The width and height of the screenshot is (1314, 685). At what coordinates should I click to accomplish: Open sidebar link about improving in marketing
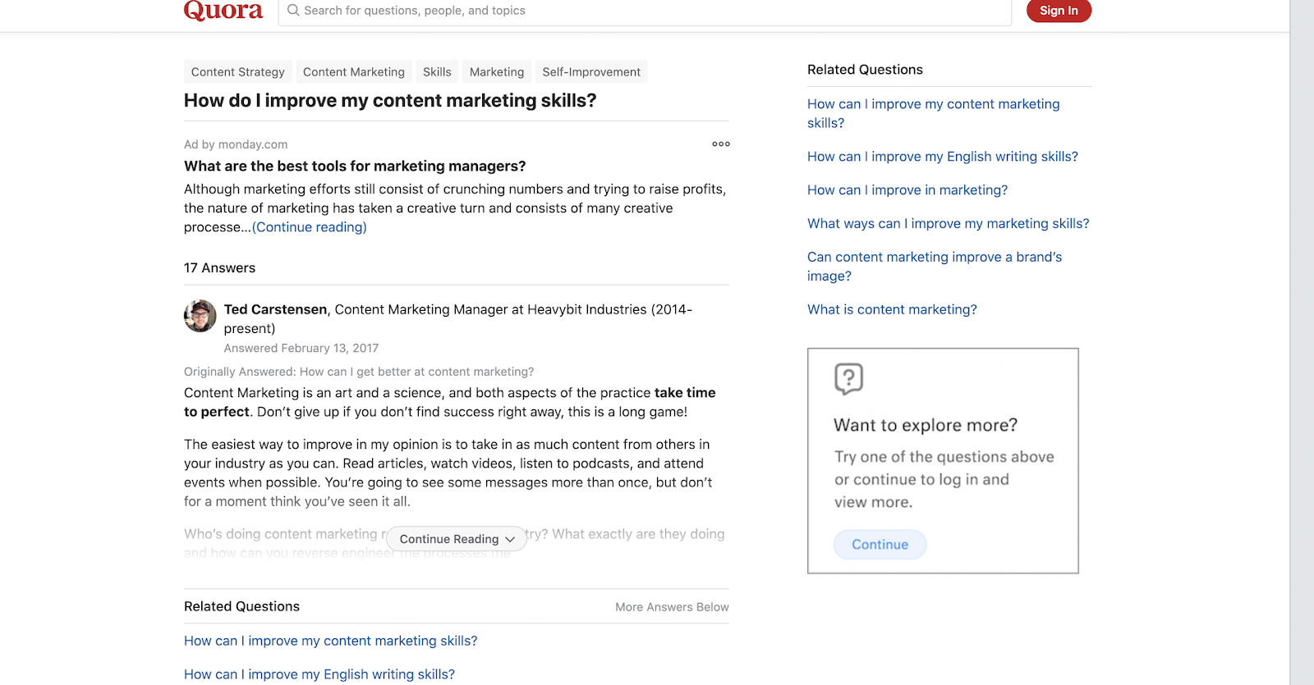tap(907, 190)
